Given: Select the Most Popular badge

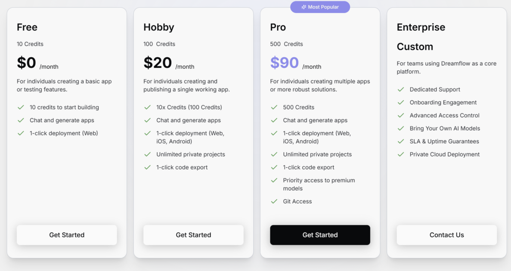Looking at the screenshot, I should coord(320,7).
